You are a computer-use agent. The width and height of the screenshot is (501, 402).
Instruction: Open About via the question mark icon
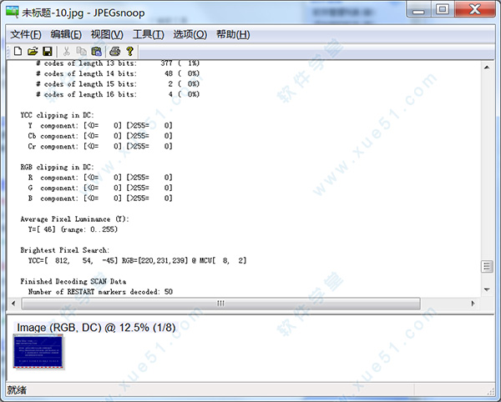point(129,51)
